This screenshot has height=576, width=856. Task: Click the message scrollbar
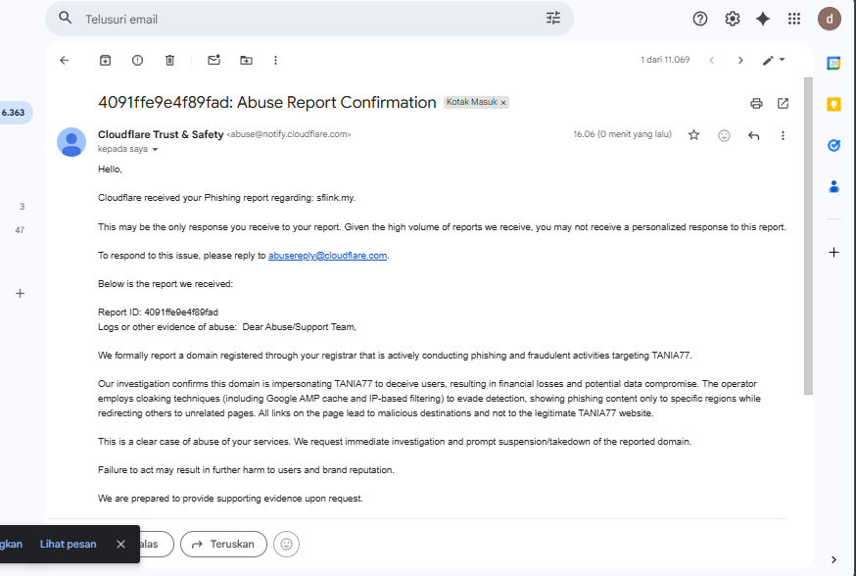click(808, 236)
